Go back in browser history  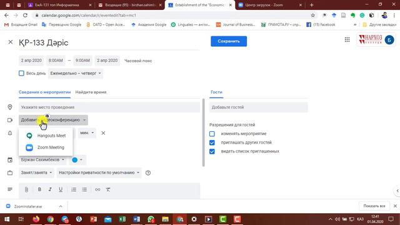coord(6,15)
